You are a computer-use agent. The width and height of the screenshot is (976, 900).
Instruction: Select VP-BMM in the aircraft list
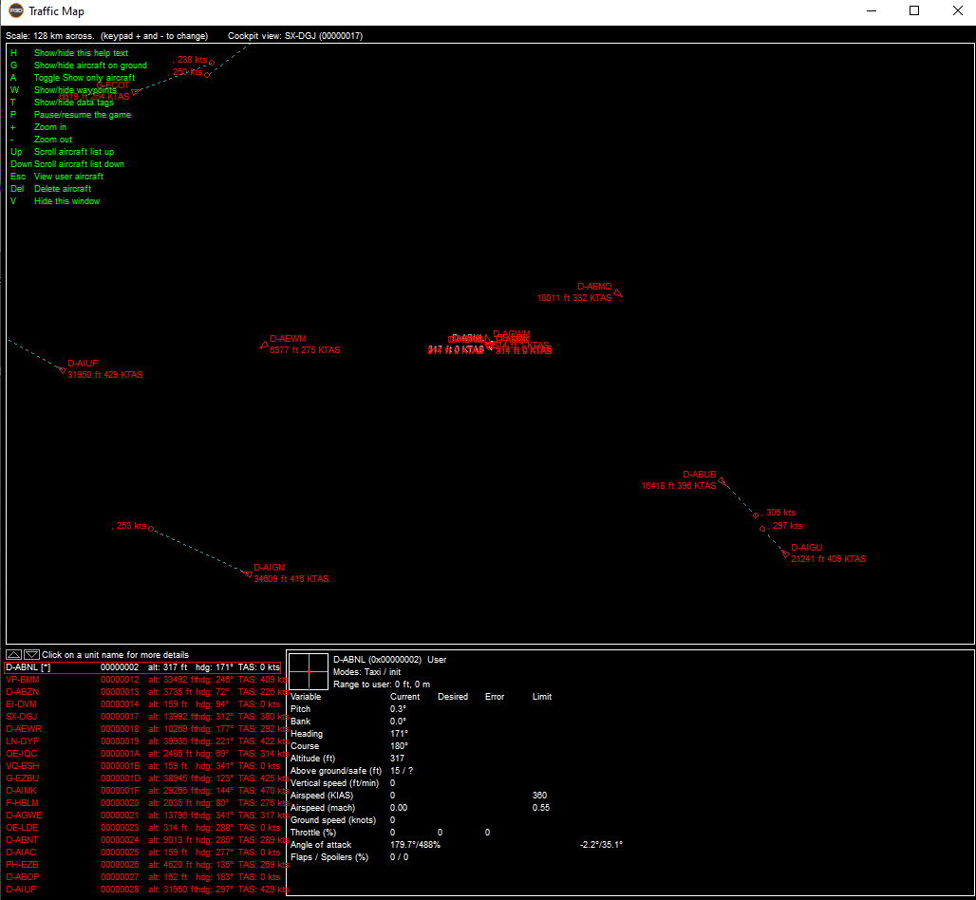point(23,680)
